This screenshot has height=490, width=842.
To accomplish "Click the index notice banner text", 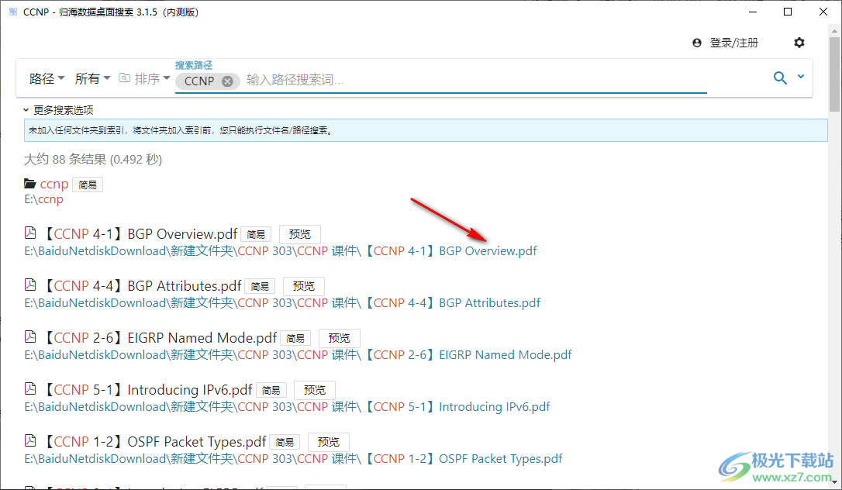I will (181, 130).
